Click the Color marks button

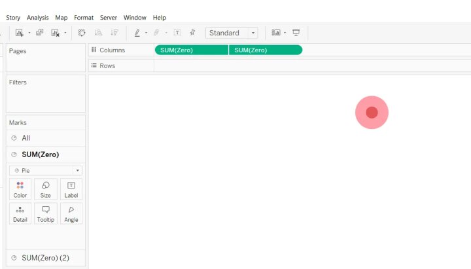coord(20,189)
